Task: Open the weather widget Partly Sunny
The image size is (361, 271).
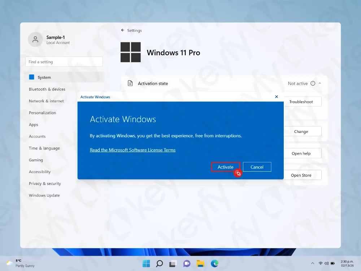Action: [x=21, y=263]
